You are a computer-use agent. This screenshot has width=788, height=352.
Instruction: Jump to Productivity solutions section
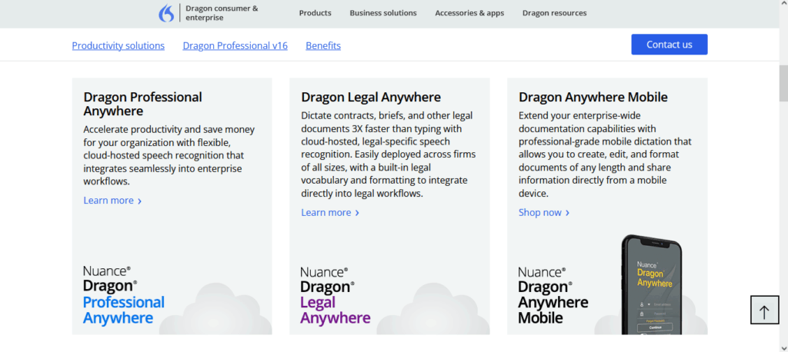pos(118,45)
